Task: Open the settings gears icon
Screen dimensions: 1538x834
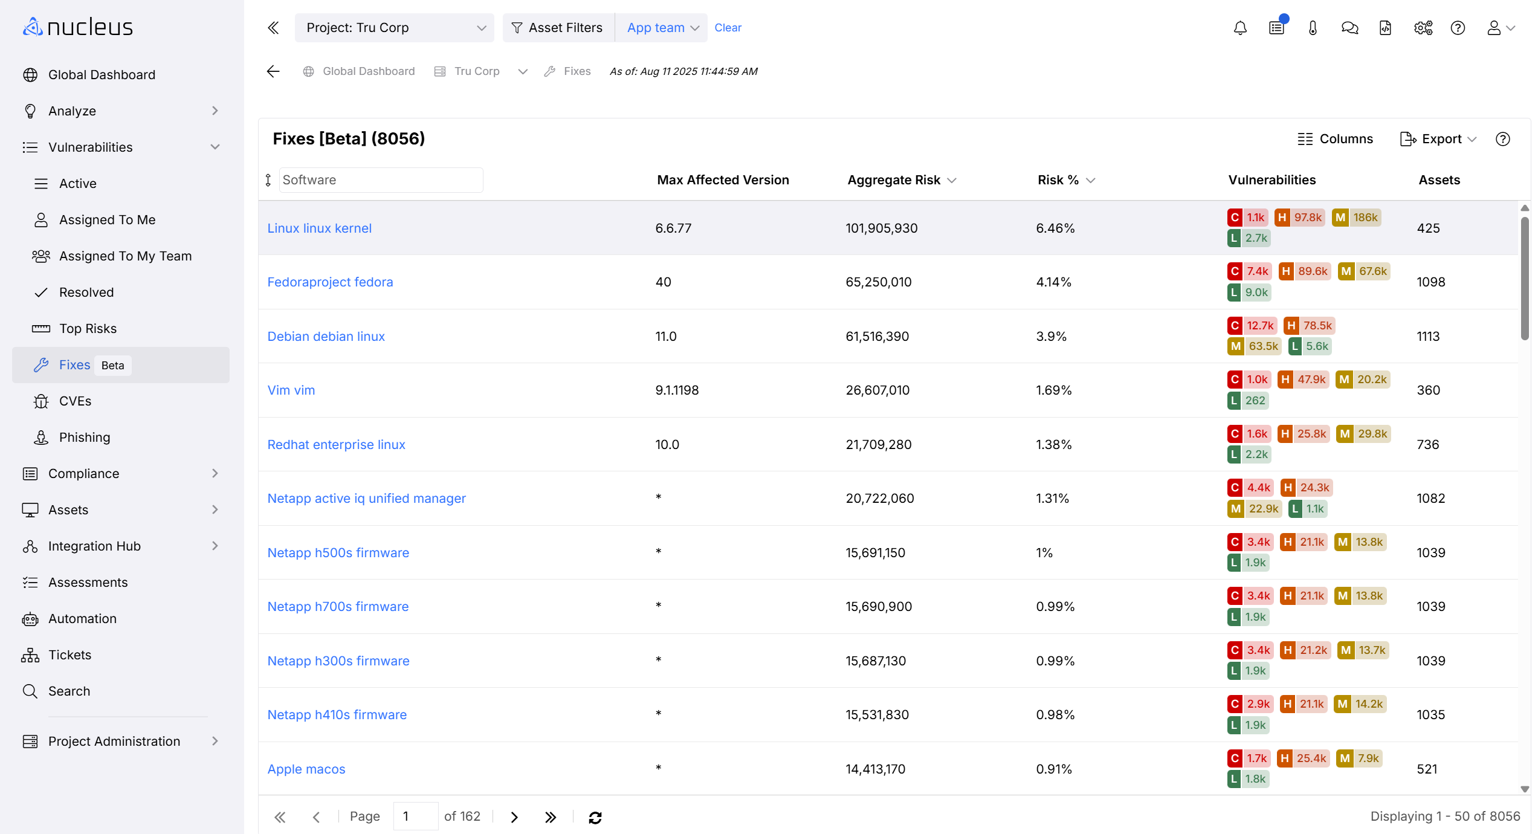Action: [1423, 28]
